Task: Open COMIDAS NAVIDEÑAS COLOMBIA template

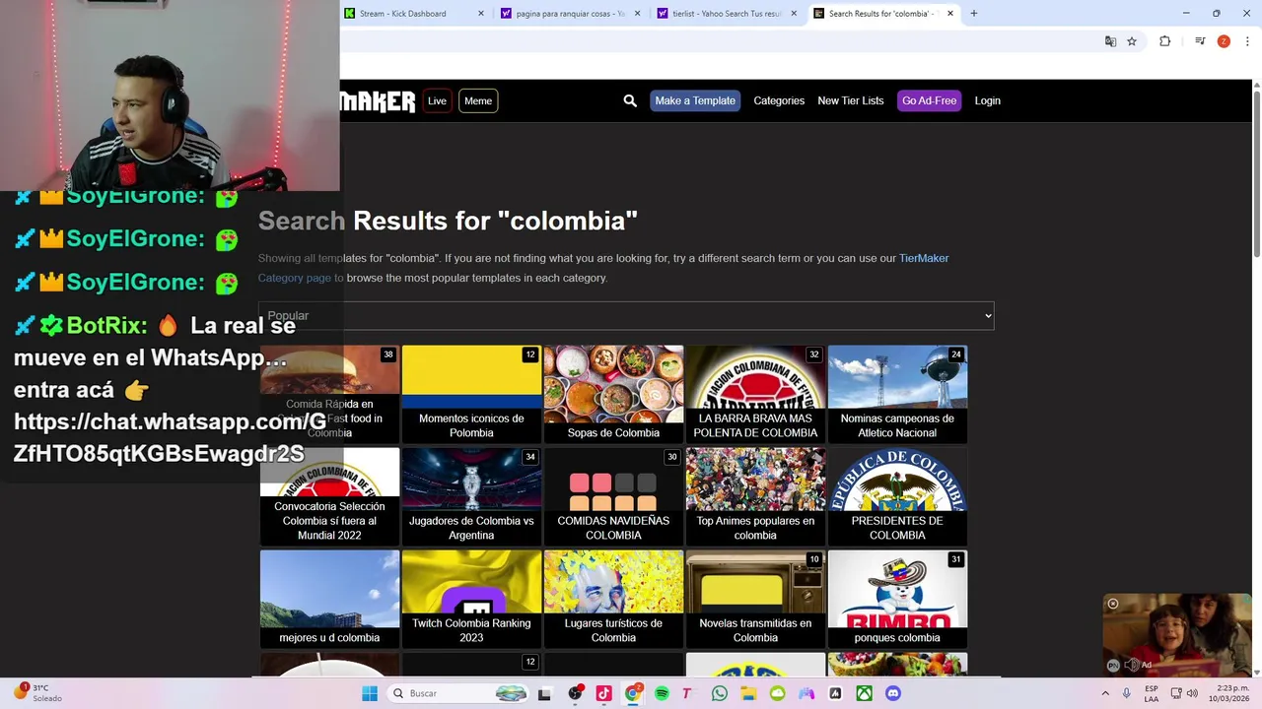Action: click(x=613, y=496)
